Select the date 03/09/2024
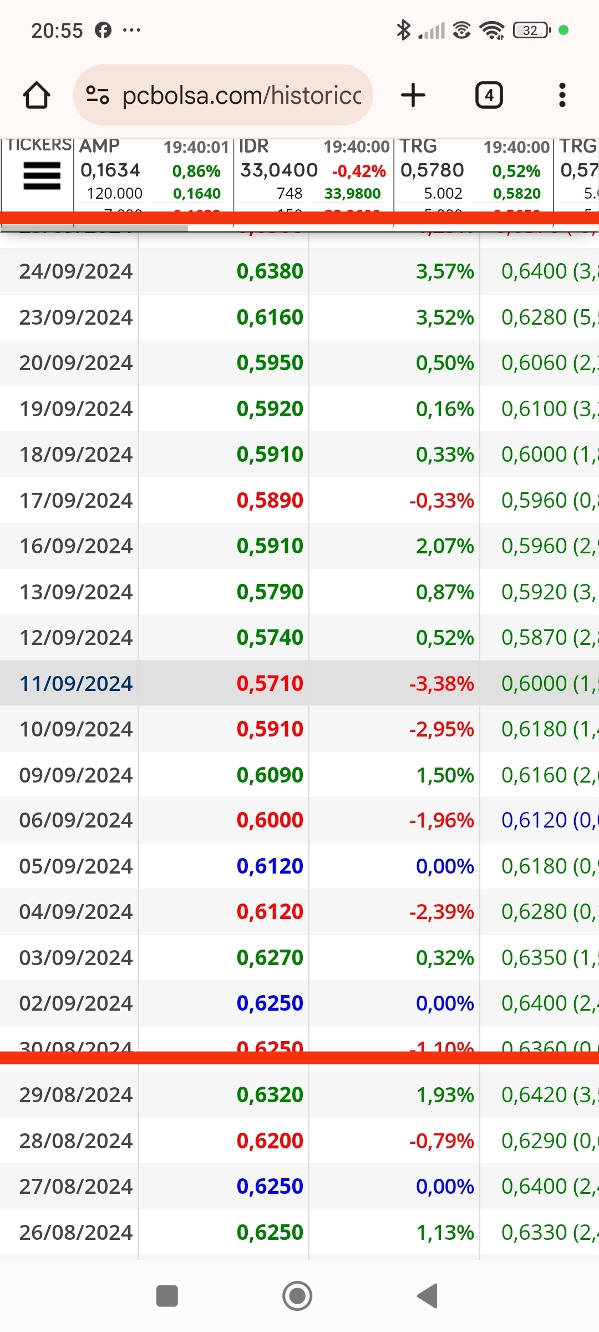Screen dimensions: 599x1332 pos(76,958)
